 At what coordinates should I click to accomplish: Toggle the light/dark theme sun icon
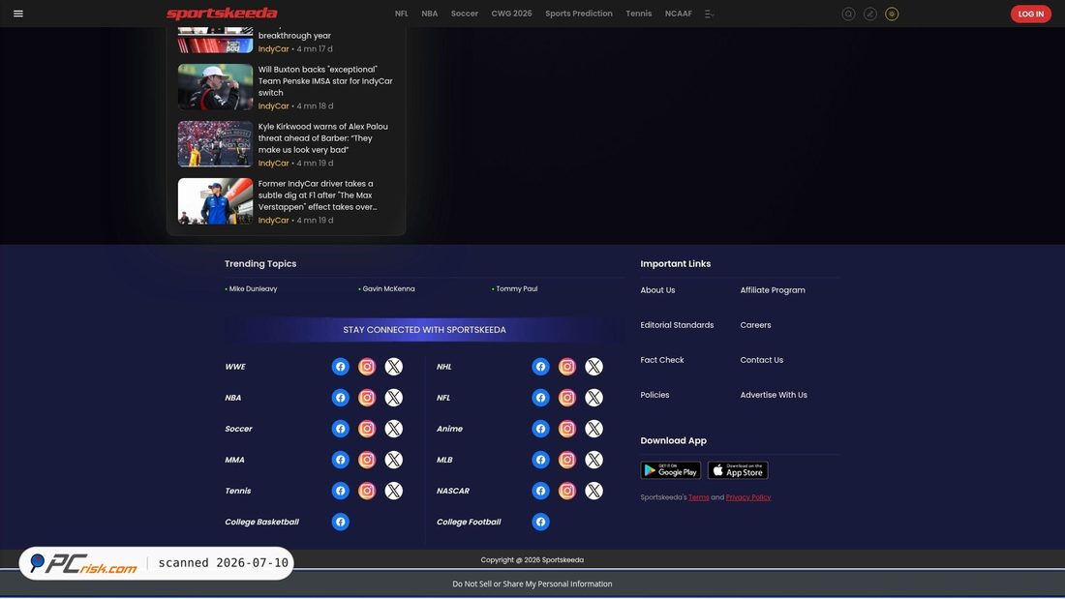892,14
